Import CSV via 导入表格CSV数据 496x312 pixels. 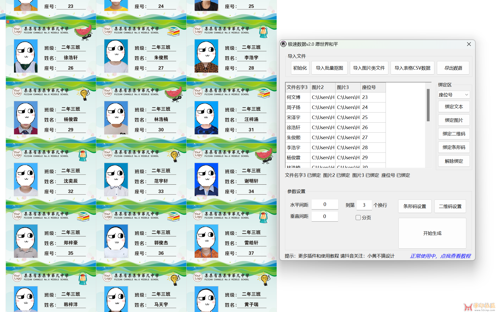[412, 68]
